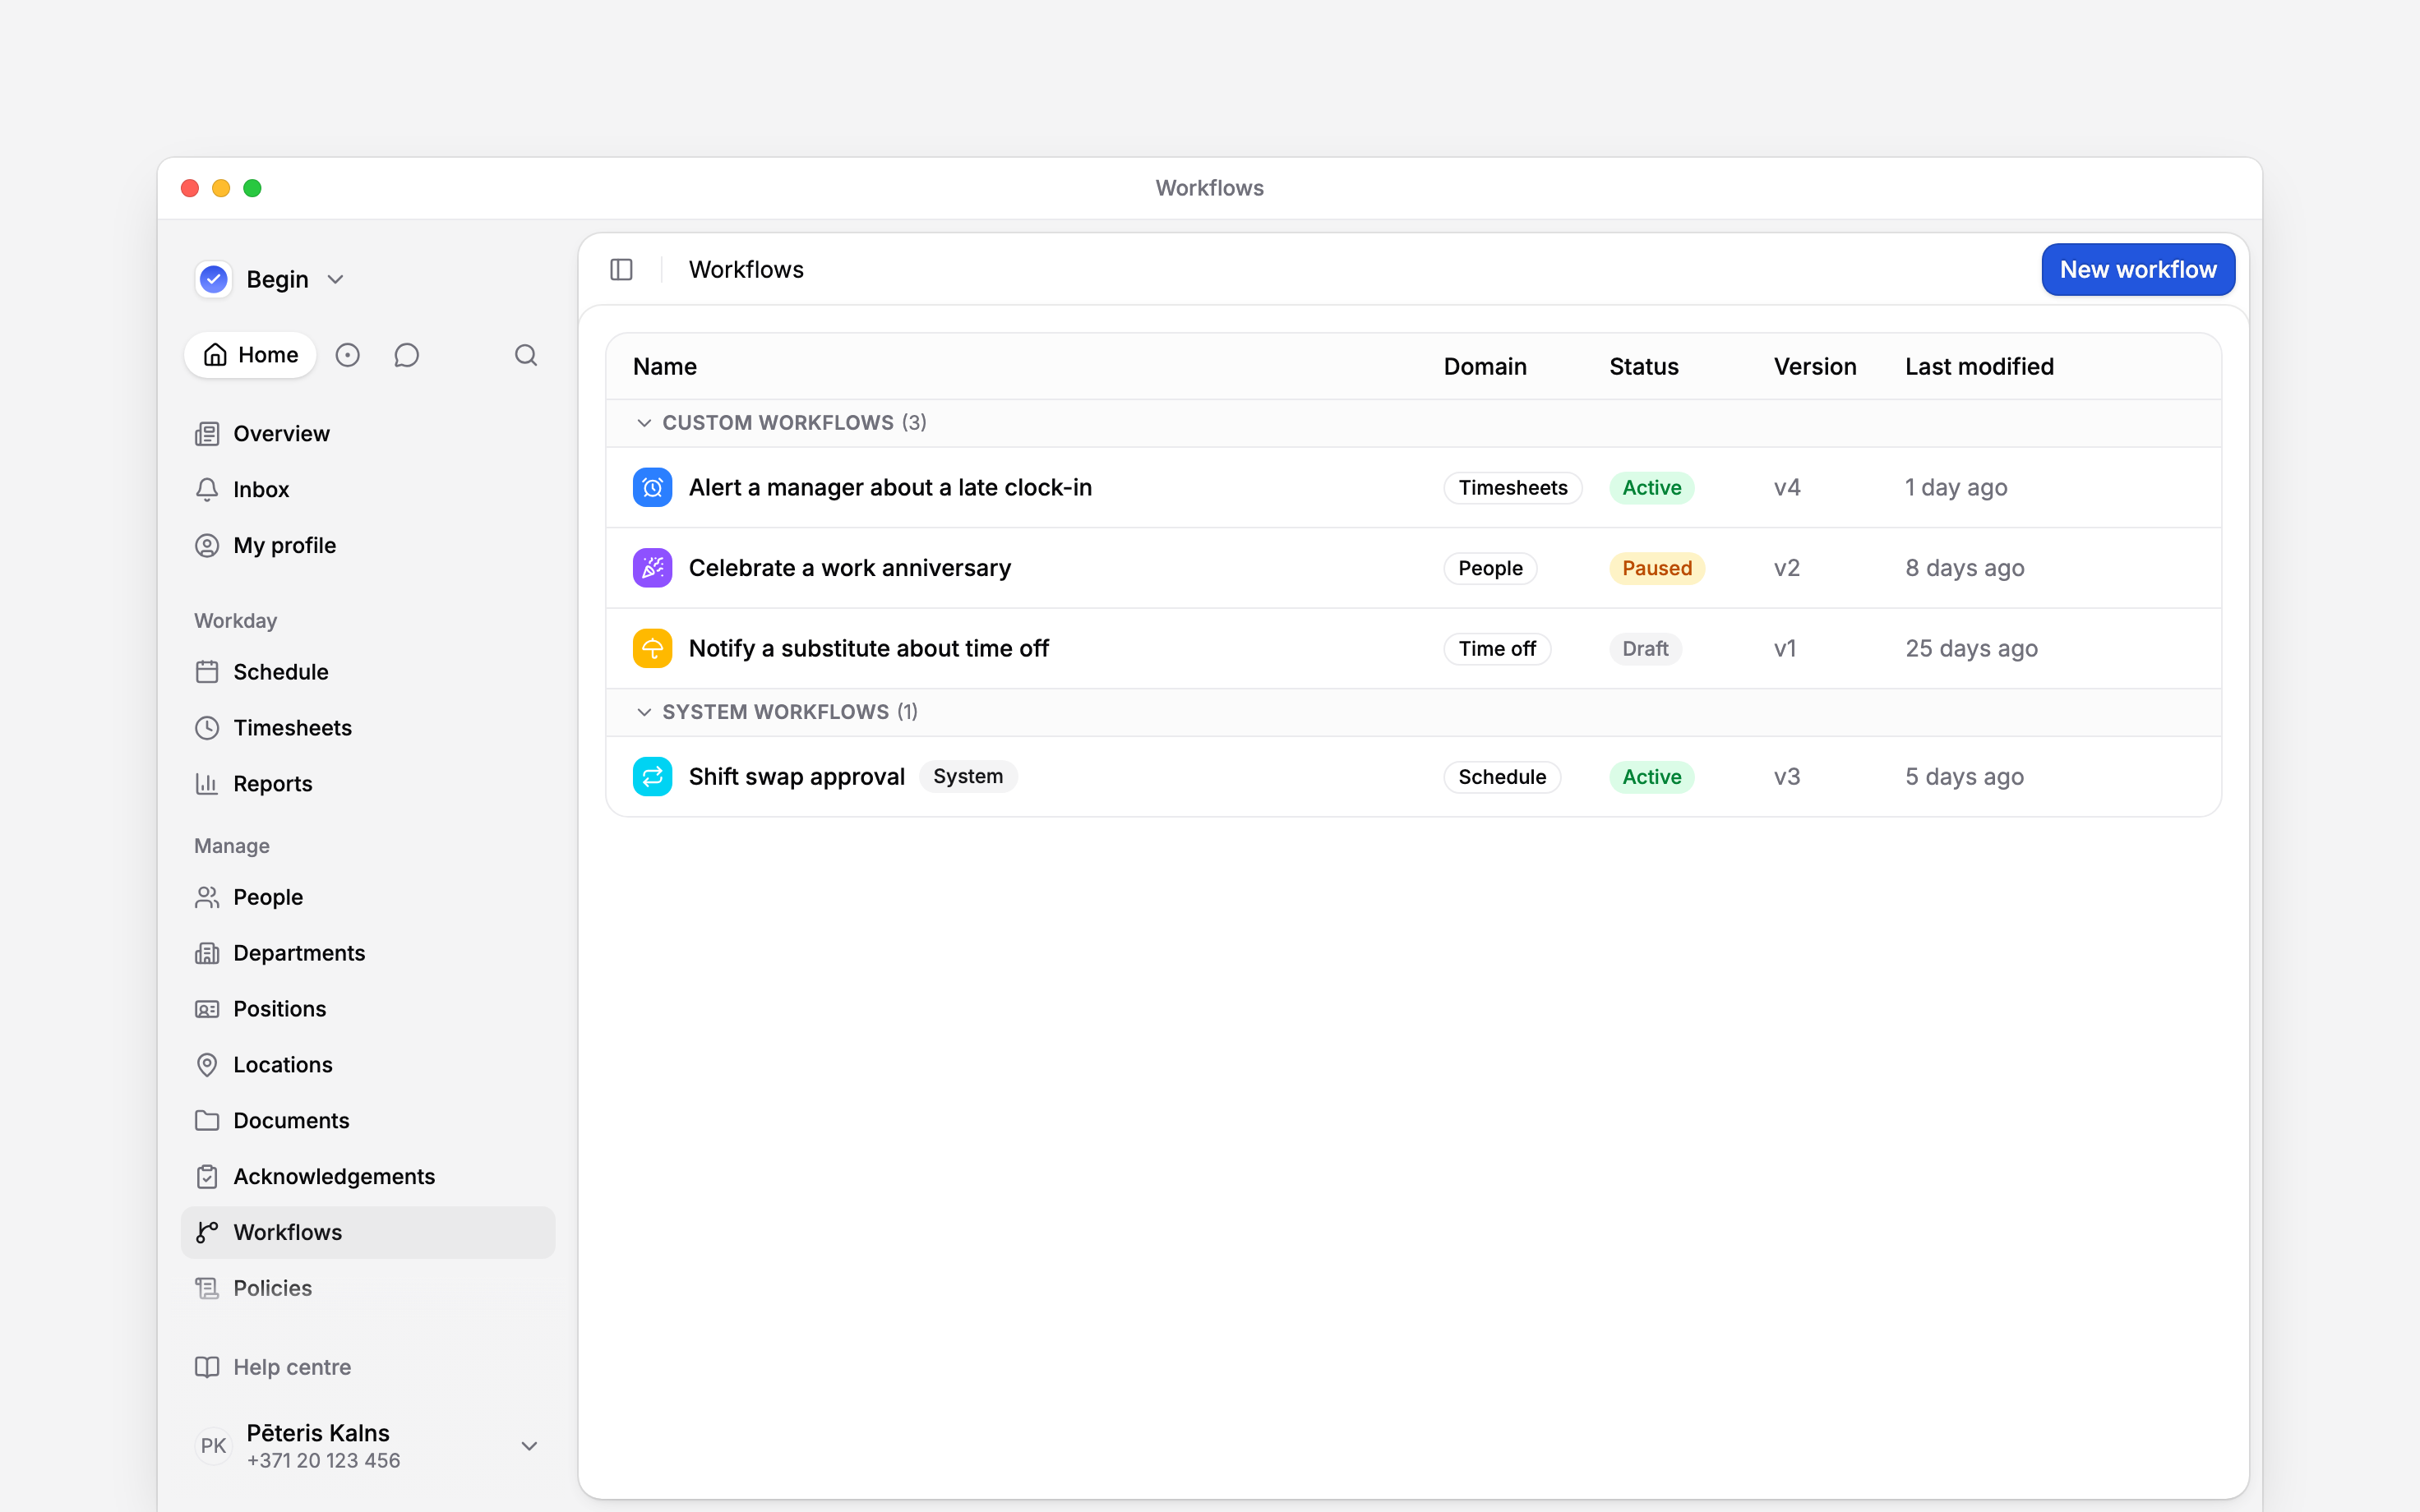This screenshot has height=1512, width=2420.
Task: Click the cyan swap arrows workflow icon
Action: click(x=652, y=777)
